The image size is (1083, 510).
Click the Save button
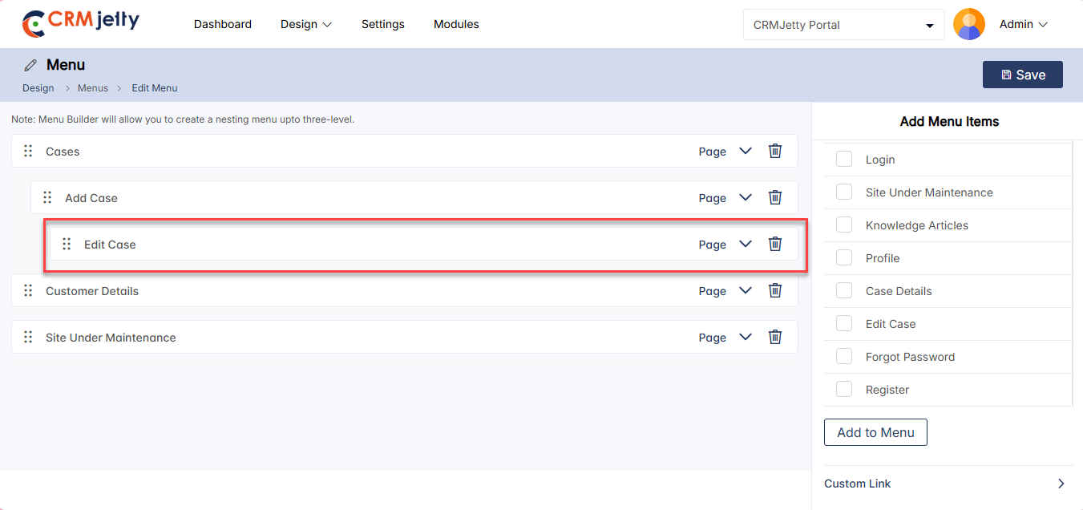pos(1022,75)
